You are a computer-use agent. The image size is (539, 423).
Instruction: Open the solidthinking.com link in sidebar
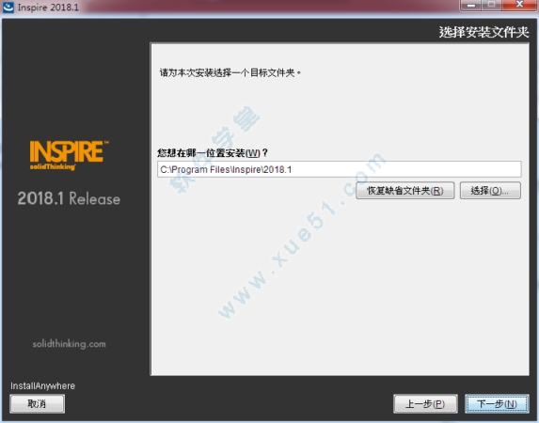[69, 344]
